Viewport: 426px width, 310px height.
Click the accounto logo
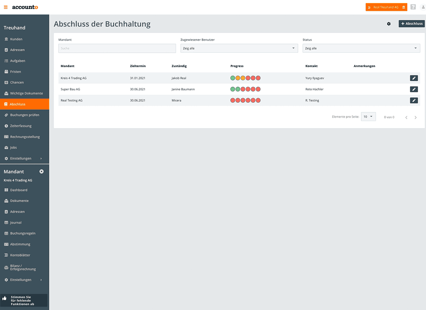pyautogui.click(x=25, y=7)
